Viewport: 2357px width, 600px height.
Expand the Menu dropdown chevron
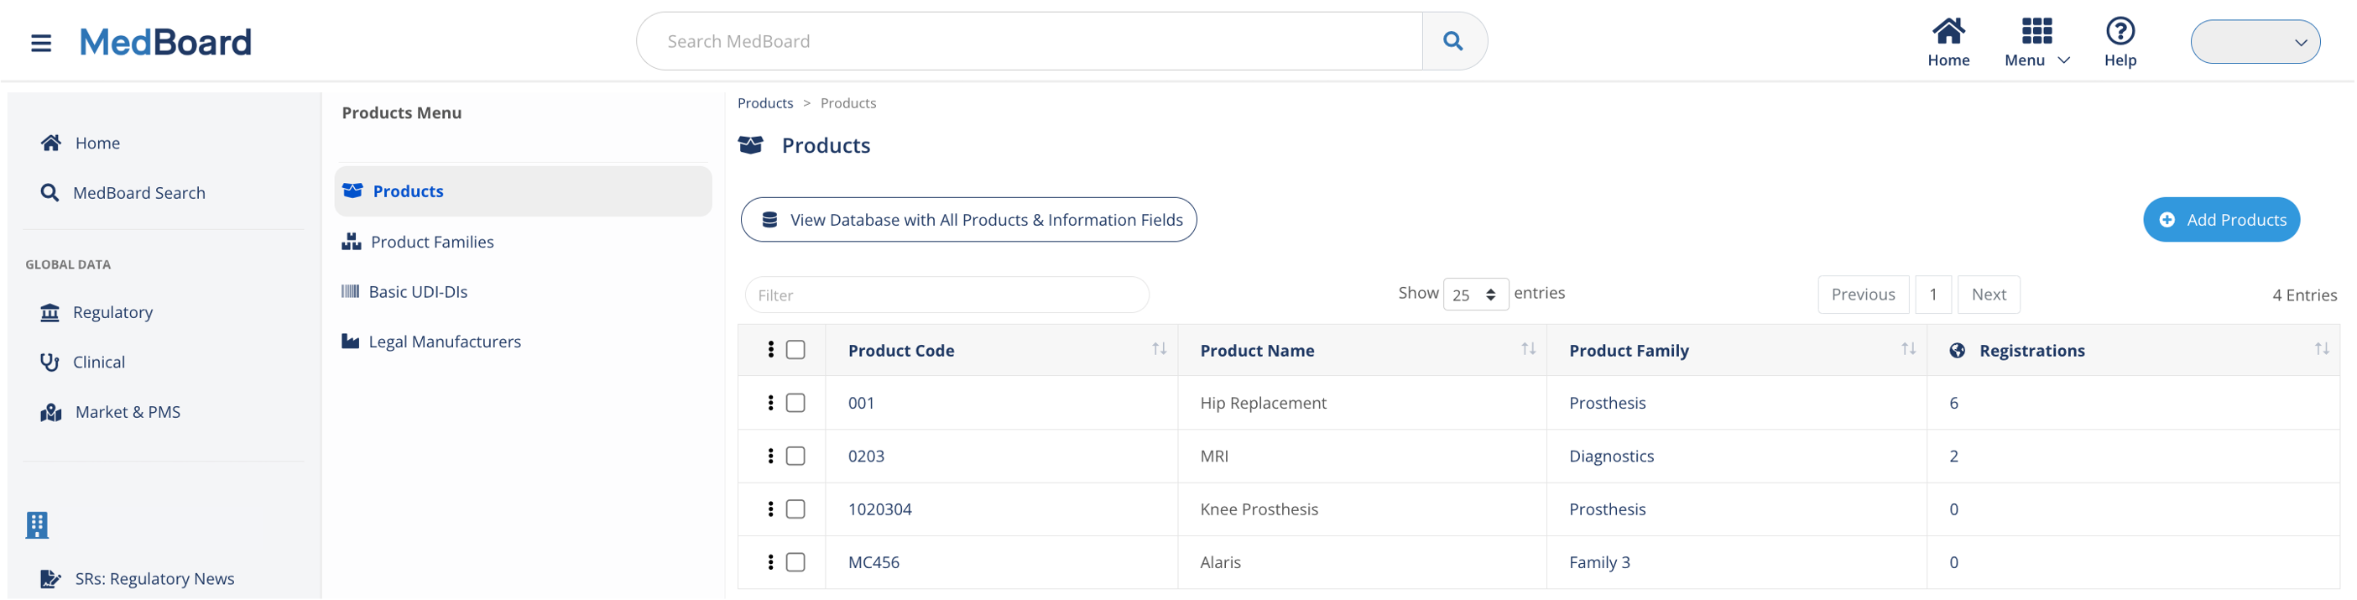2065,60
